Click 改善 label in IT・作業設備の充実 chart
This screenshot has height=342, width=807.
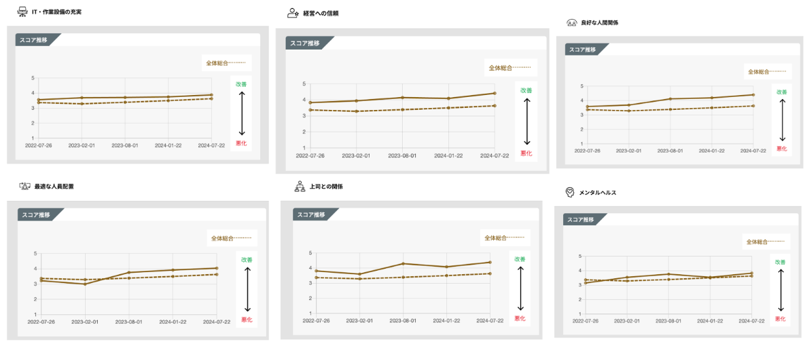pos(241,84)
